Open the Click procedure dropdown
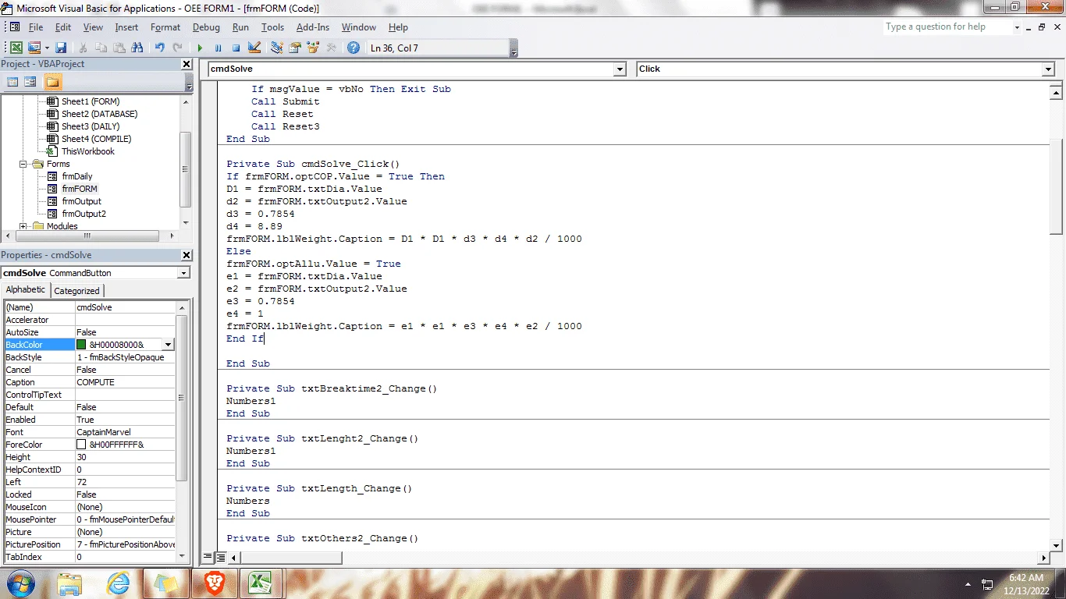Image resolution: width=1066 pixels, height=599 pixels. coord(1048,69)
